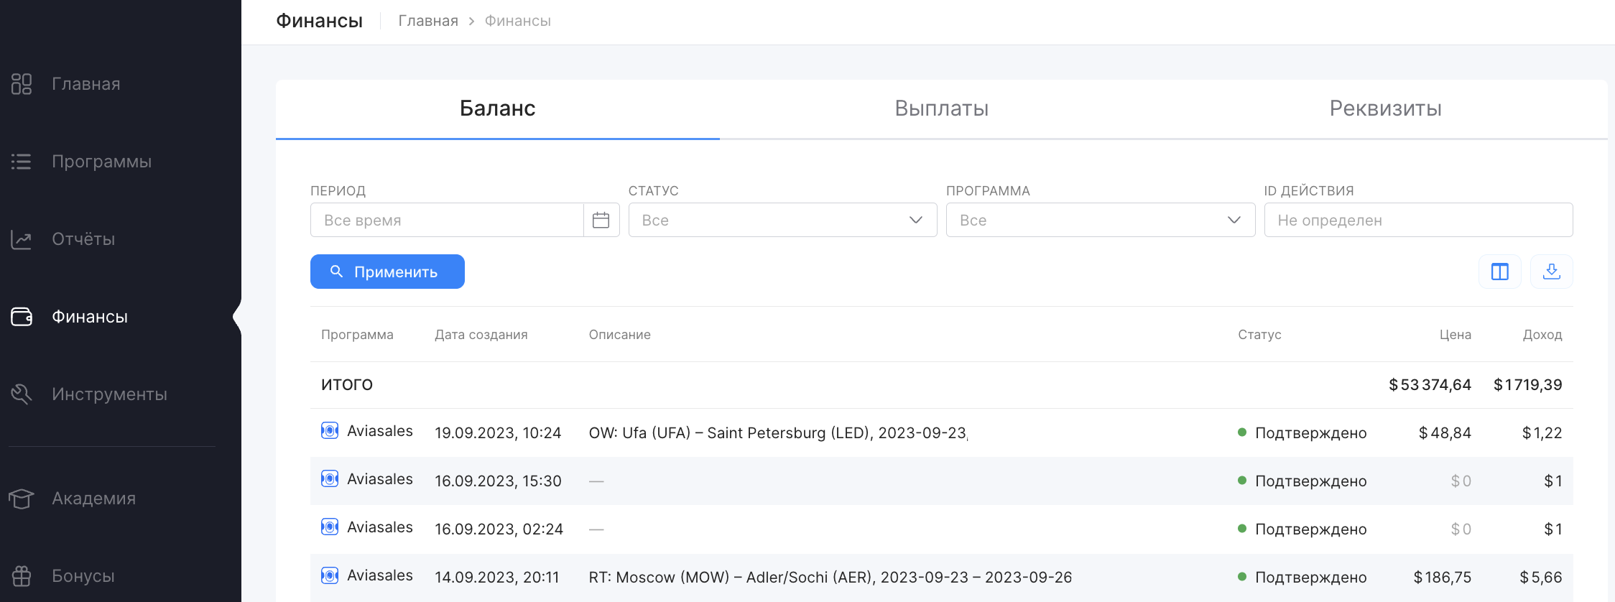Image resolution: width=1615 pixels, height=602 pixels.
Task: Open Инструменты in sidebar menu
Action: [x=109, y=394]
